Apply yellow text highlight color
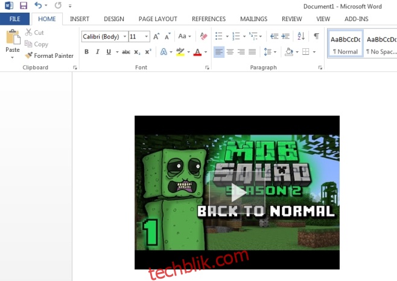The height and width of the screenshot is (281, 397). 180,52
